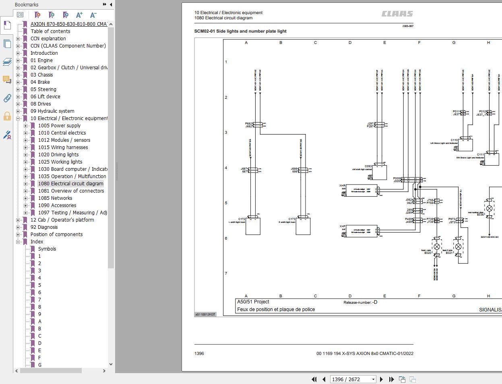Image resolution: width=502 pixels, height=384 pixels.
Task: Select 06 Lift device bookmark
Action: pyautogui.click(x=45, y=97)
